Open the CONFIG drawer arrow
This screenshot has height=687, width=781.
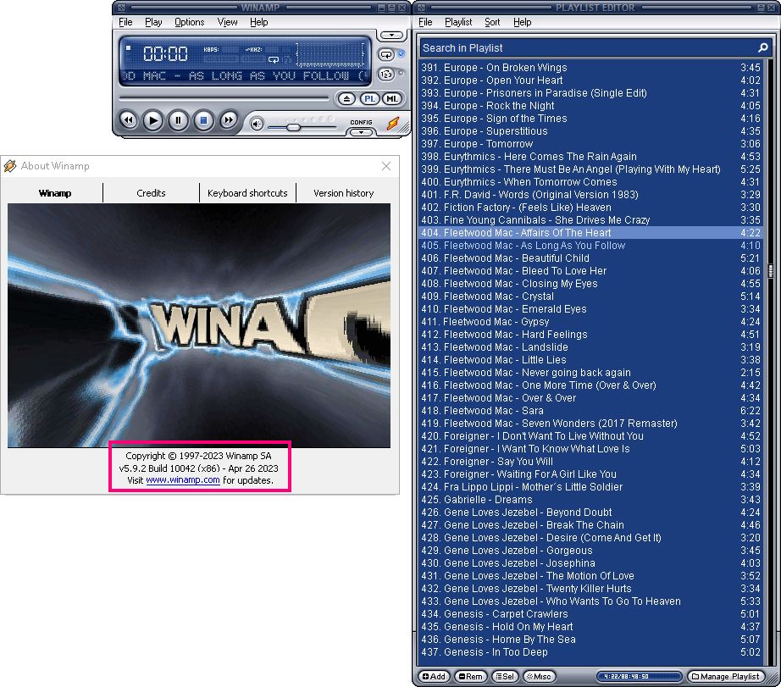tap(361, 132)
